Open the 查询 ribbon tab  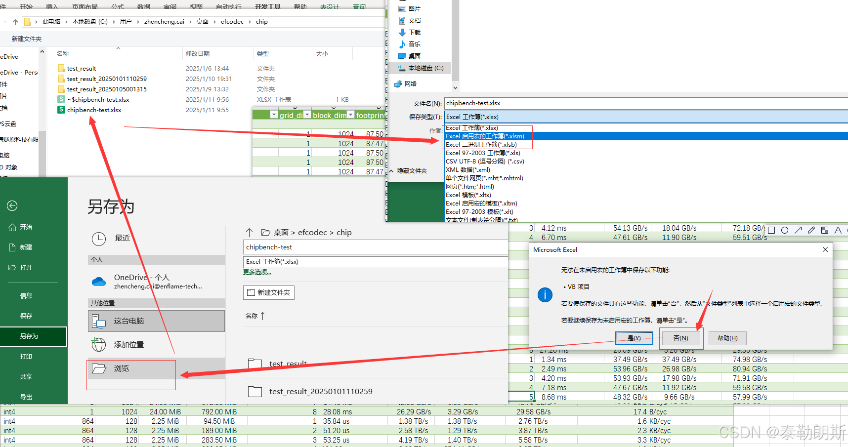(359, 6)
